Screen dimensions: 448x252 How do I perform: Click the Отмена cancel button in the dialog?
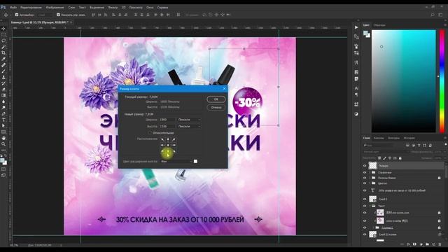coord(216,107)
